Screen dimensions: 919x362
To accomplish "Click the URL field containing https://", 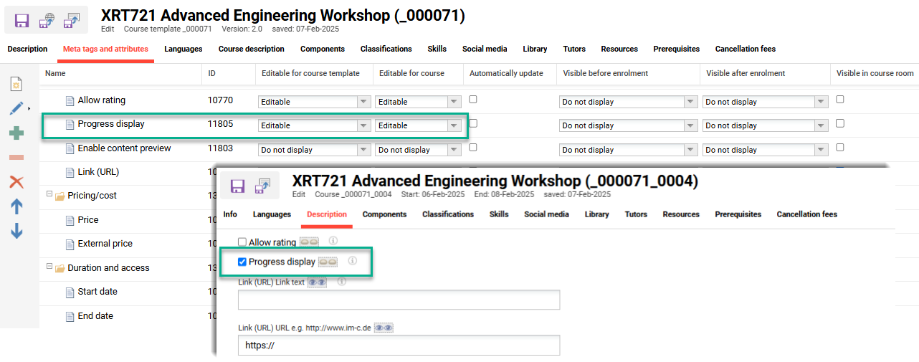I will 399,346.
